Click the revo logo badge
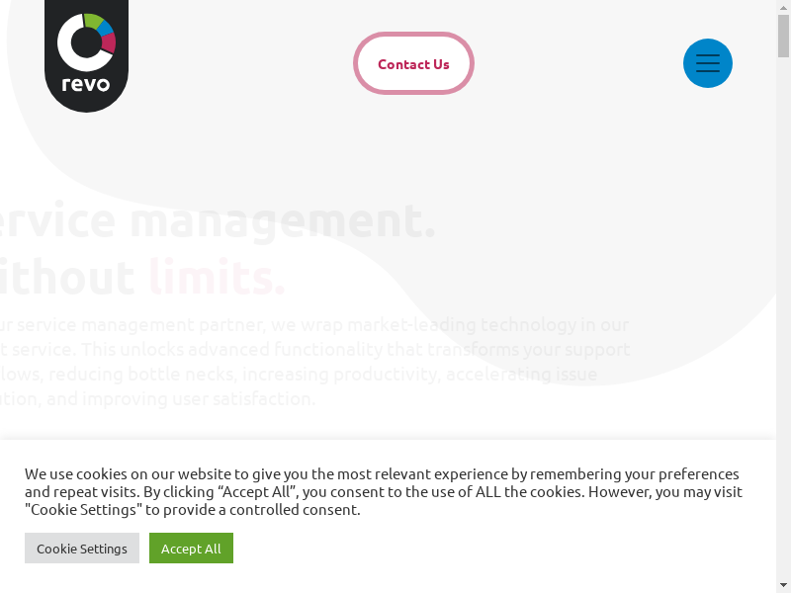791x593 pixels. point(86,55)
